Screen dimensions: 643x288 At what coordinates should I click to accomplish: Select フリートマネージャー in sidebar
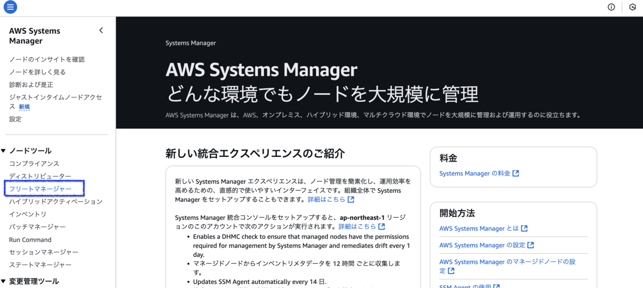pyautogui.click(x=40, y=189)
